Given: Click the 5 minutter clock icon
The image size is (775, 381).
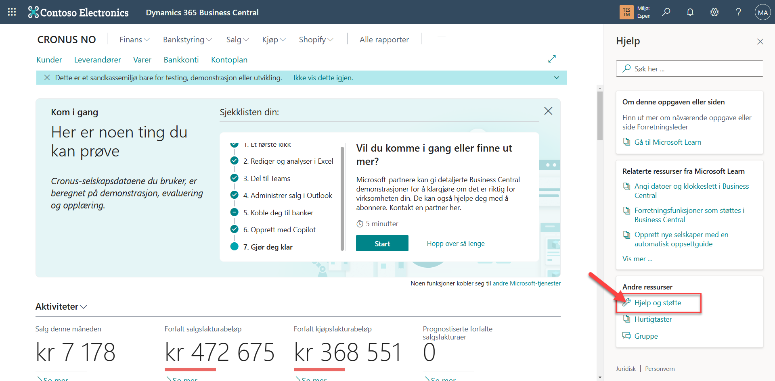Looking at the screenshot, I should pos(360,224).
